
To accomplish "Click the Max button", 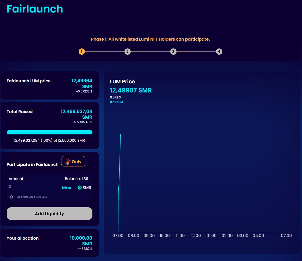I will (66, 188).
